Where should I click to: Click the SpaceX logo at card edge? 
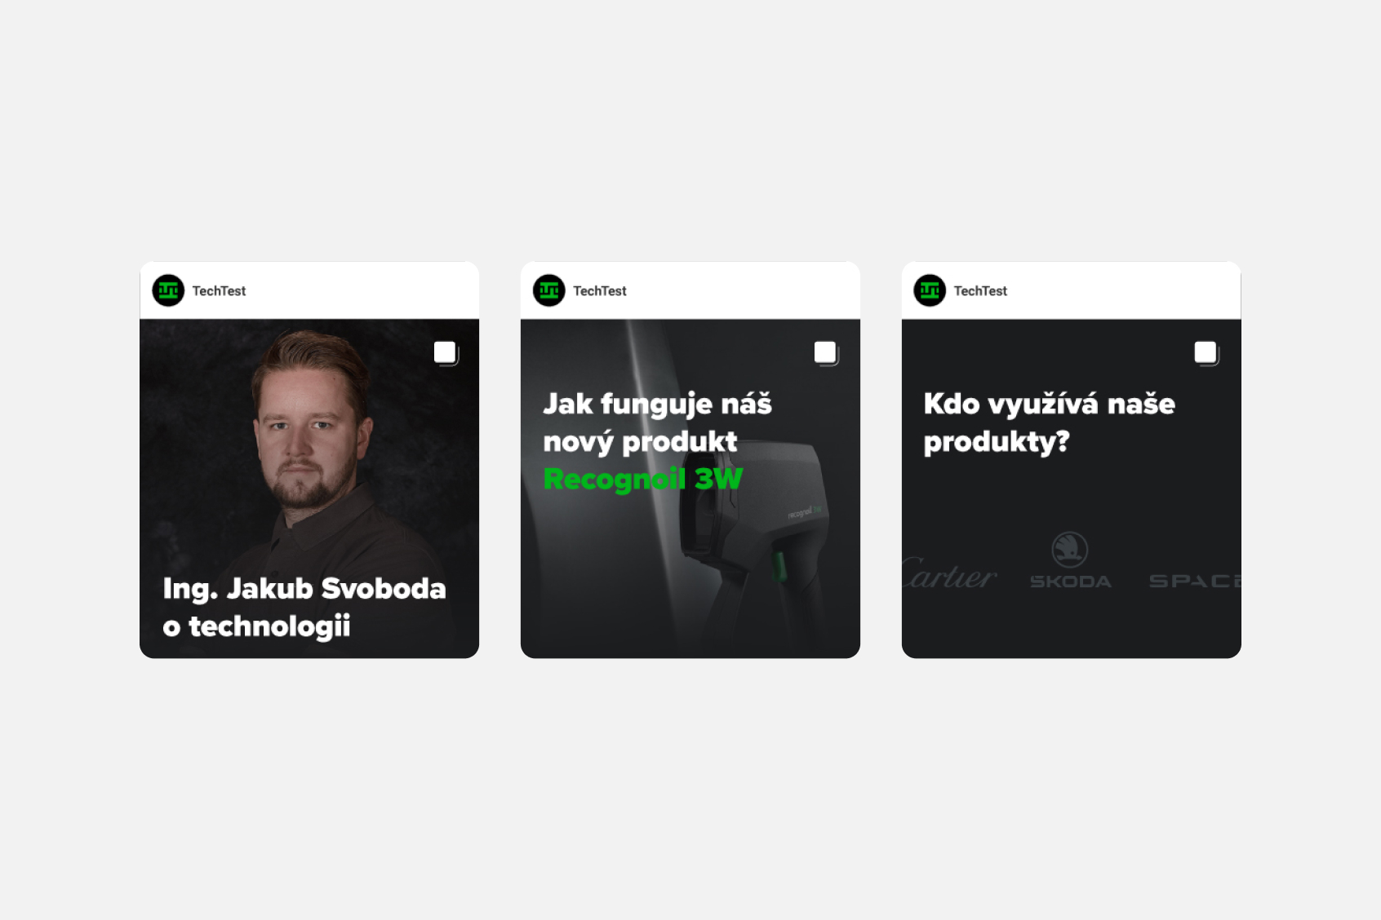pos(1195,581)
